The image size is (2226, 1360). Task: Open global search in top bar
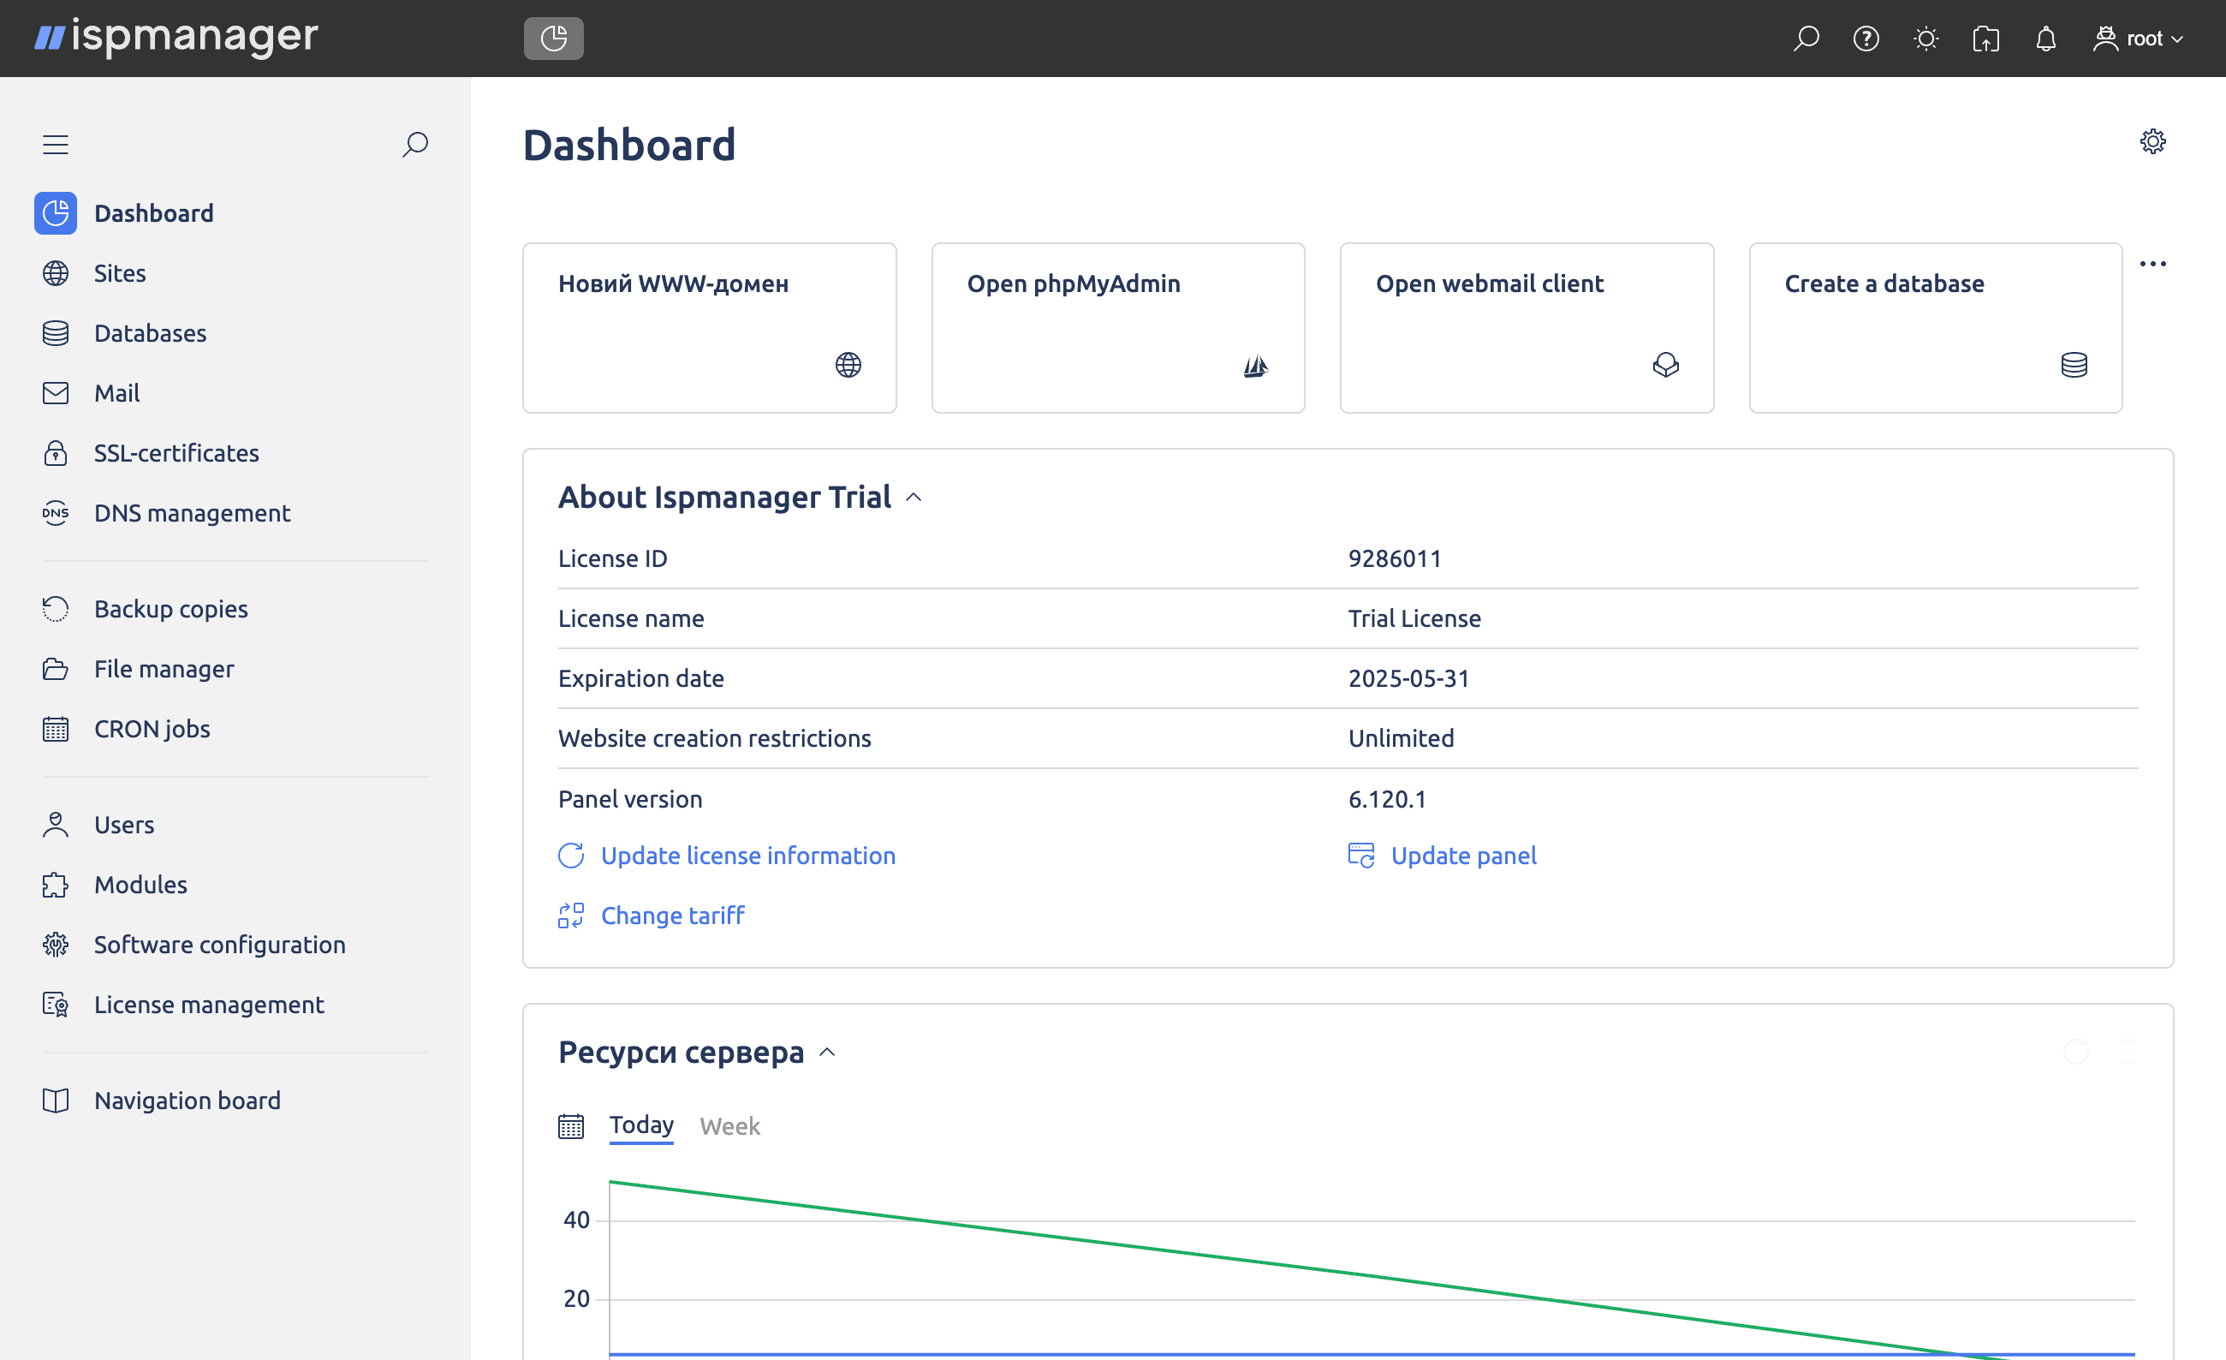pyautogui.click(x=1806, y=39)
